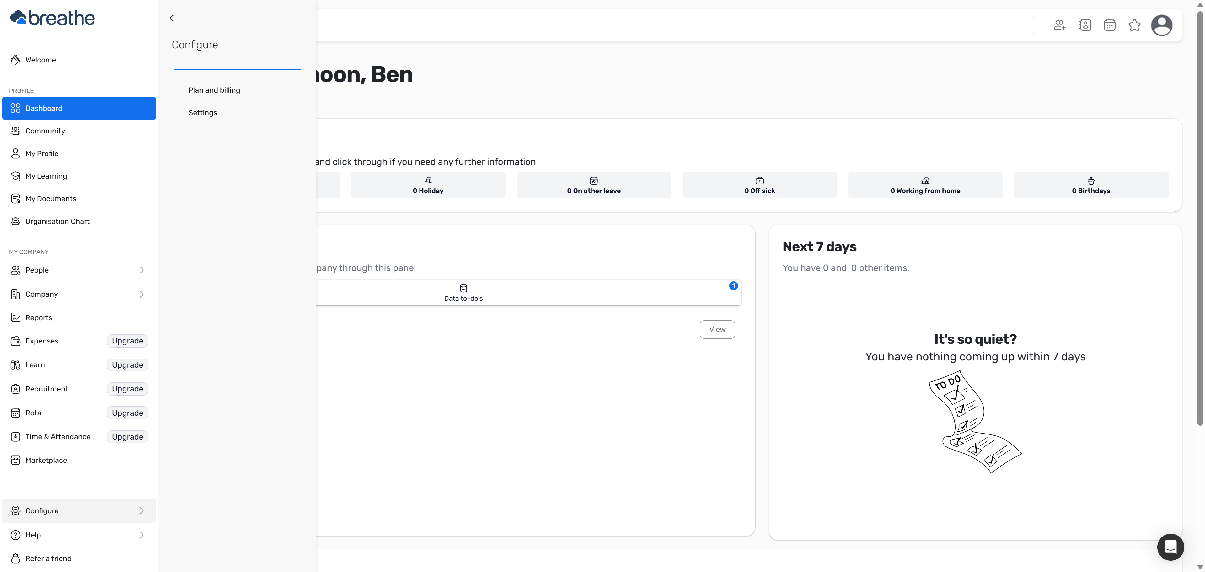The image size is (1205, 572).
Task: Click the back arrow in Configure panel
Action: click(x=172, y=18)
